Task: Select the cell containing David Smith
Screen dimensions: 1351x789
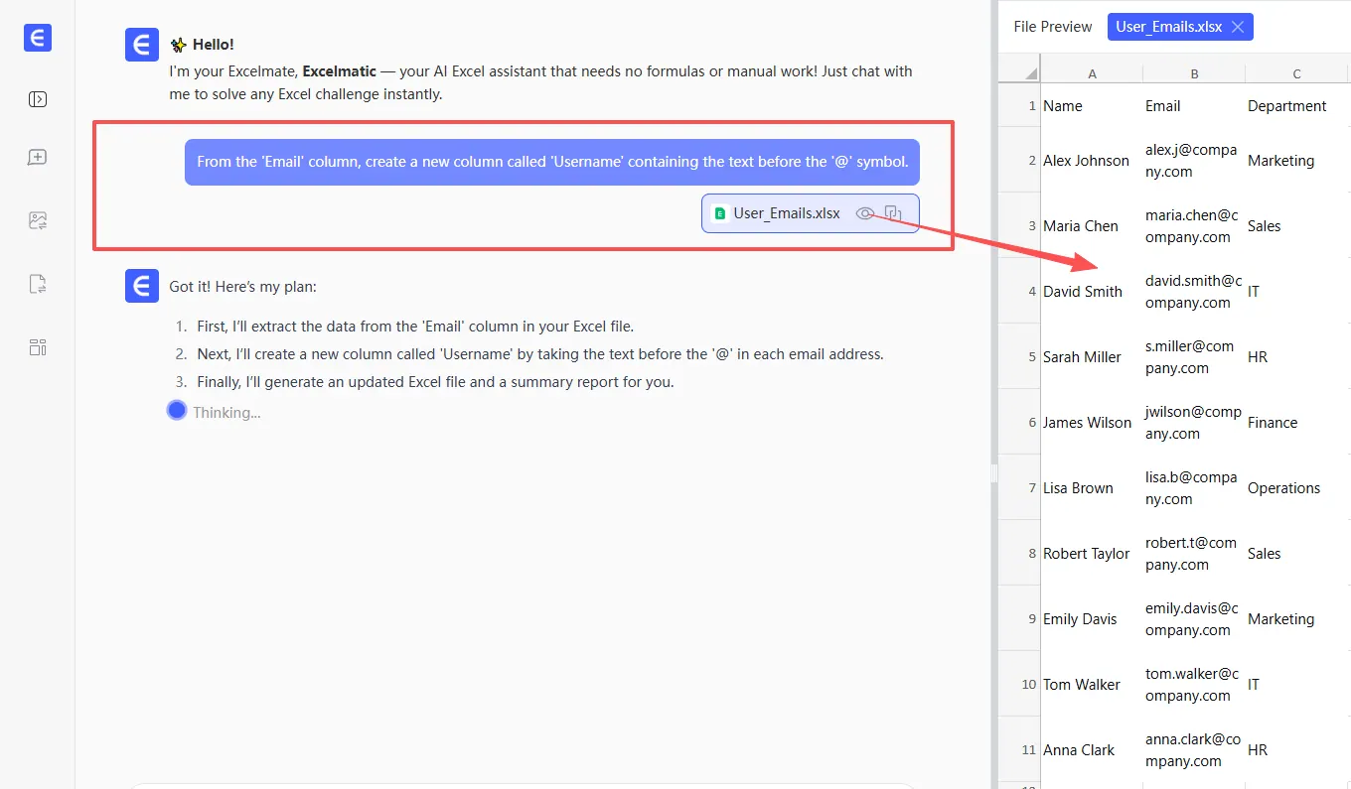Action: (x=1083, y=292)
